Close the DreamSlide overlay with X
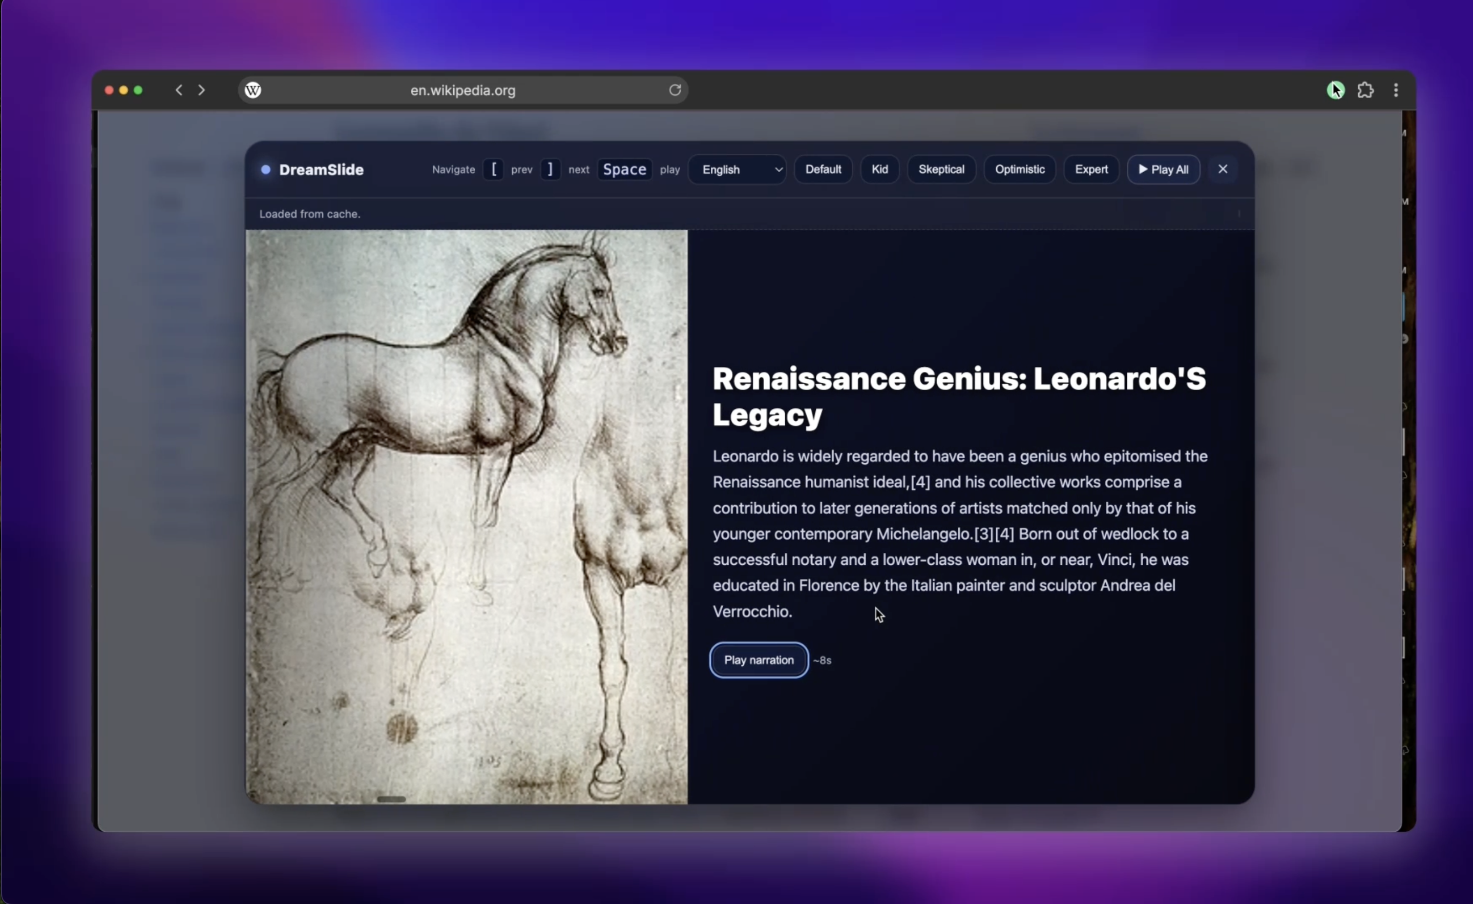1473x904 pixels. click(1223, 169)
